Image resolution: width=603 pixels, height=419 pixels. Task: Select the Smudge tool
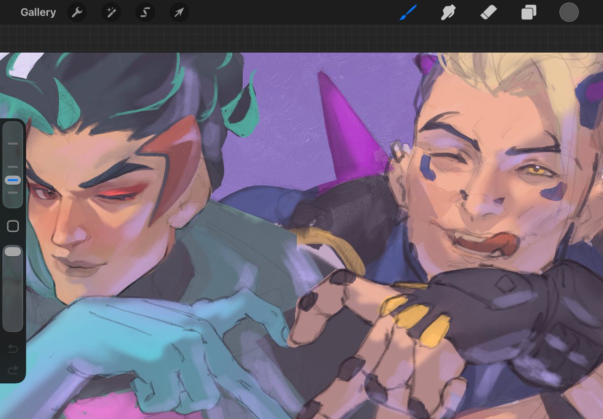(x=448, y=12)
